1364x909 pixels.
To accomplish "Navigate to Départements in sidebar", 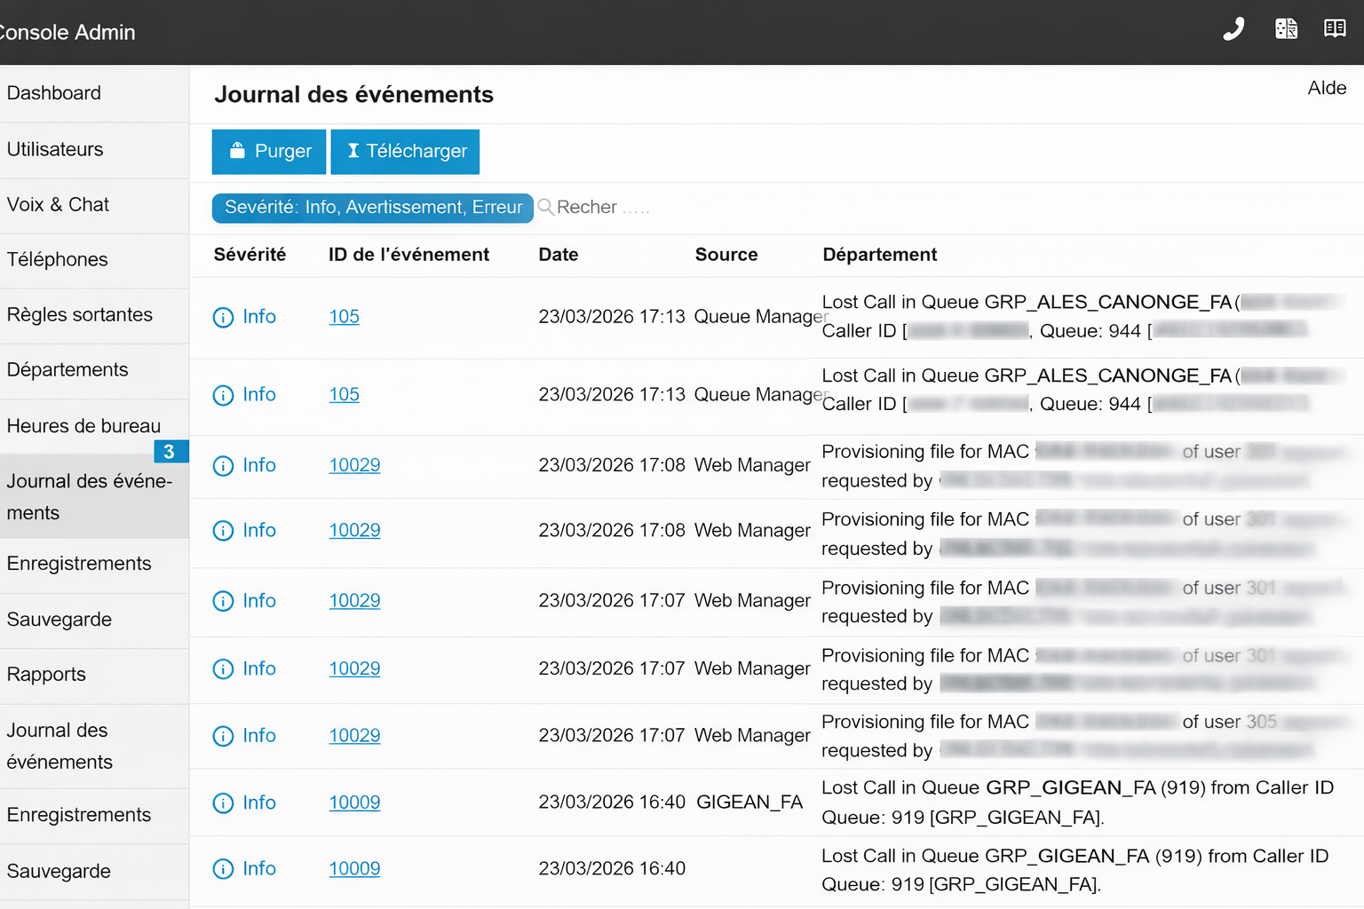I will coord(67,370).
